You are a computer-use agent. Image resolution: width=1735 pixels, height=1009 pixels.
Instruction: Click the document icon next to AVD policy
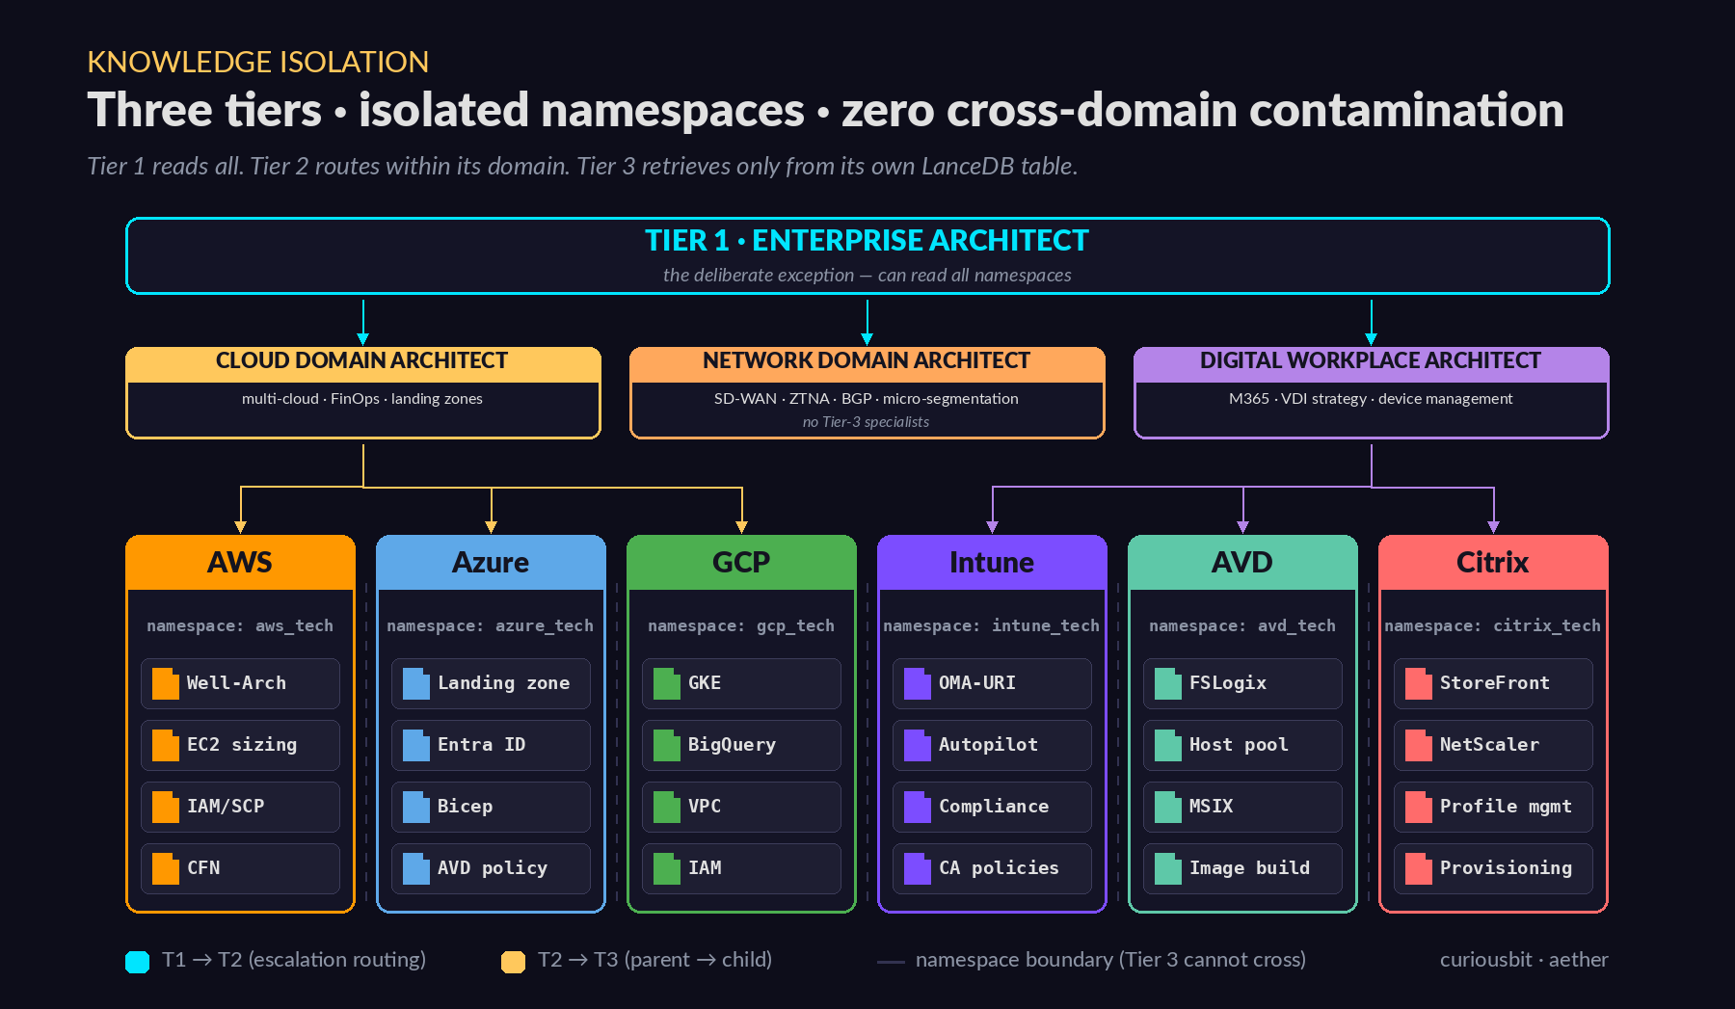416,868
